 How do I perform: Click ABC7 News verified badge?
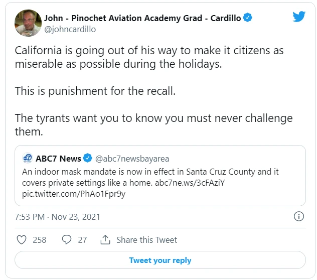(x=87, y=159)
